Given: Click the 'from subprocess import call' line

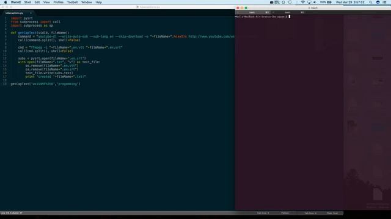Looking at the screenshot, I should click(x=35, y=22).
